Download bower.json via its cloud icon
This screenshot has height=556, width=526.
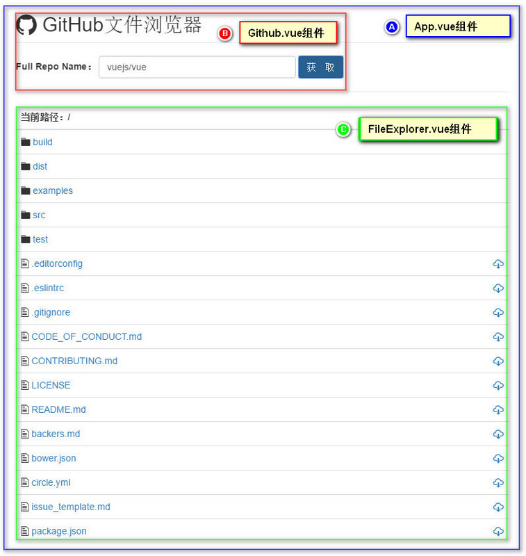coord(498,459)
